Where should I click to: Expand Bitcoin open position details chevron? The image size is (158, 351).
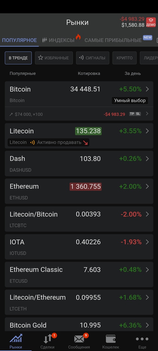coord(147,114)
